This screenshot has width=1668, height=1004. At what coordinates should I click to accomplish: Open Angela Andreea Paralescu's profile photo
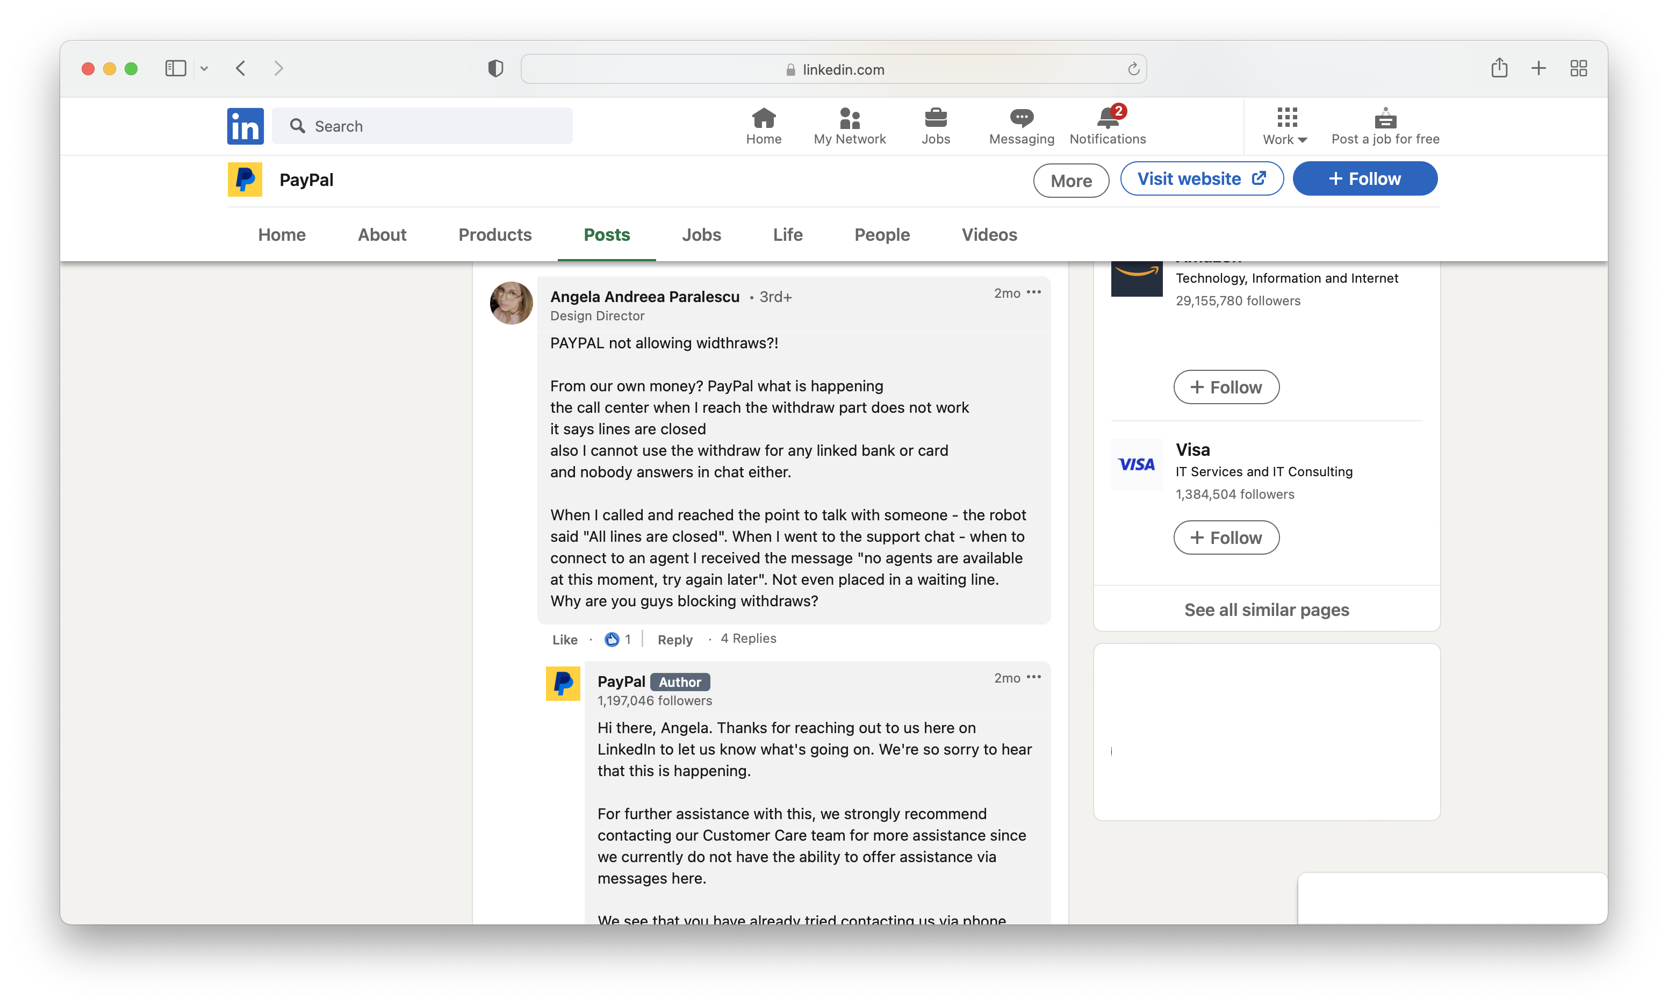tap(512, 303)
